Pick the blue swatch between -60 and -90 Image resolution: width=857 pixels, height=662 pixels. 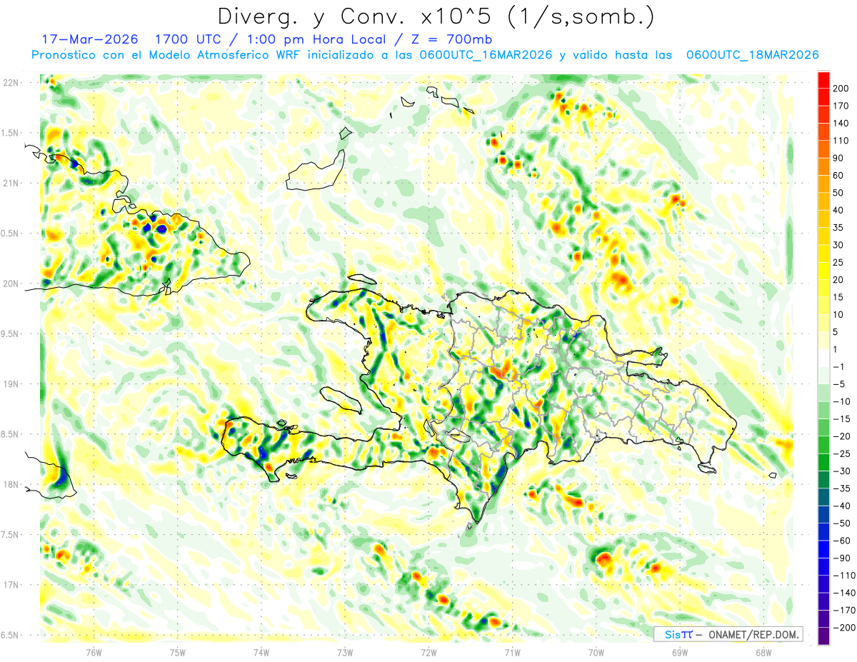823,549
